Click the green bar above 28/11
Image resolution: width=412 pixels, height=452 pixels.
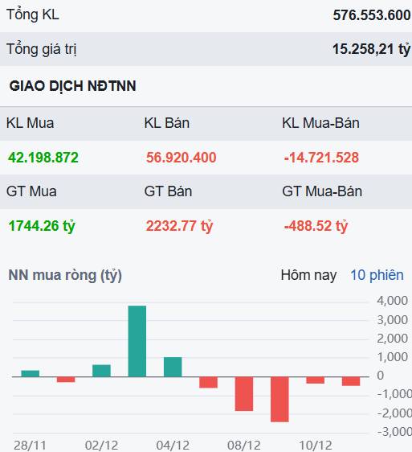(x=31, y=373)
